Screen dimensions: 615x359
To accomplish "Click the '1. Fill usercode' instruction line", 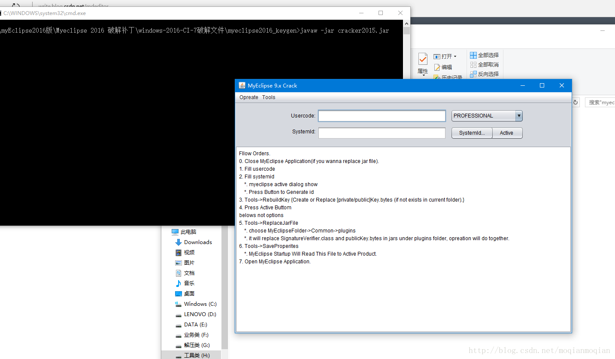I will 257,169.
